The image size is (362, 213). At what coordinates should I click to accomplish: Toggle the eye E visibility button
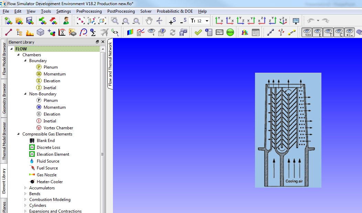pos(318,33)
